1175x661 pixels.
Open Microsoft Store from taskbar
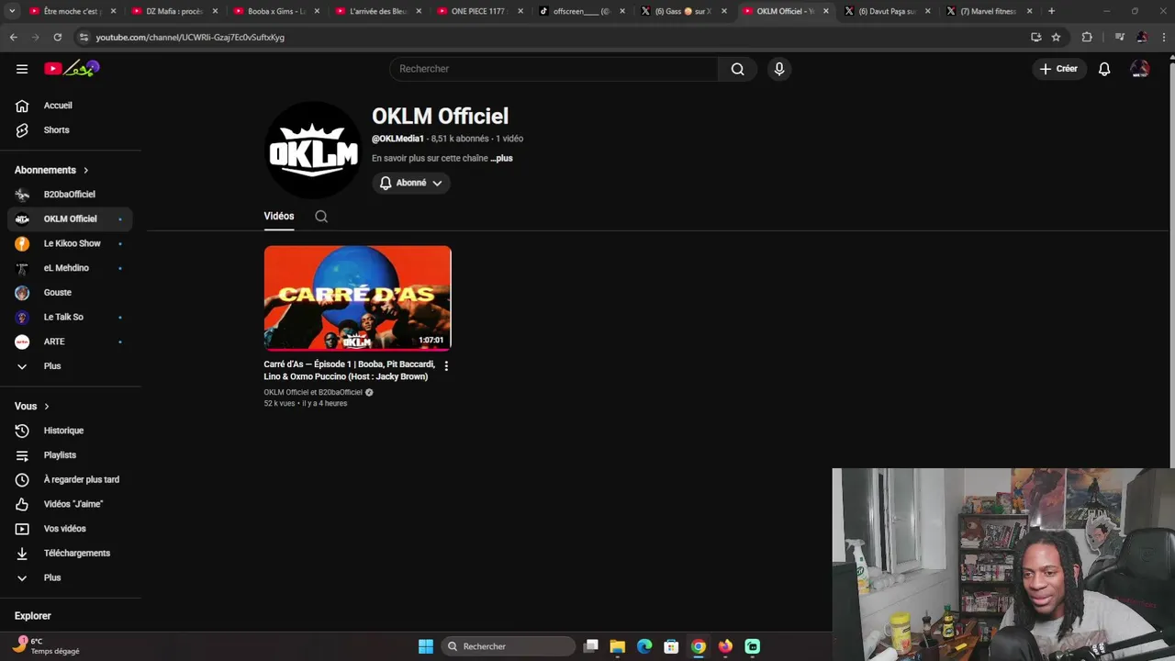671,646
